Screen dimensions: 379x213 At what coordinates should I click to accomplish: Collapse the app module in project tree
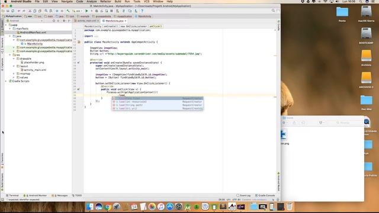pyautogui.click(x=7, y=25)
